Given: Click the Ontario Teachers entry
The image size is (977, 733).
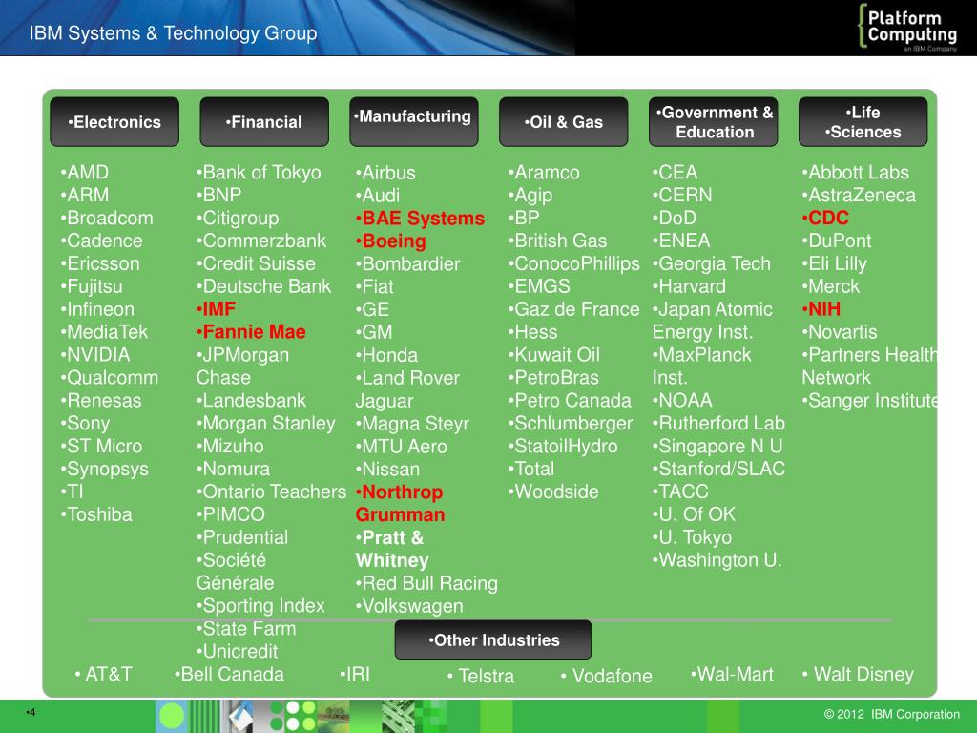Looking at the screenshot, I should tap(271, 492).
